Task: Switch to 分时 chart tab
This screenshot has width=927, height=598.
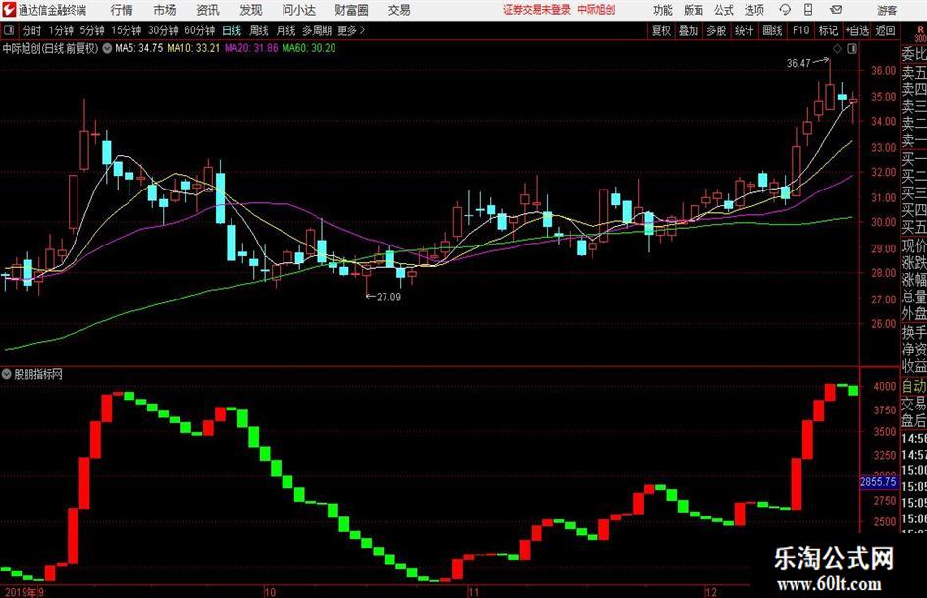Action: coord(32,30)
